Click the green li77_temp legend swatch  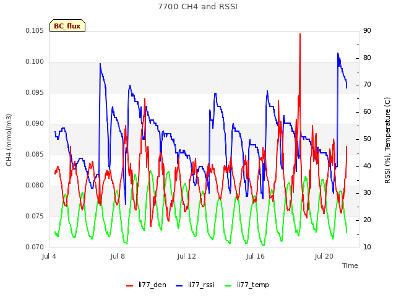pos(228,286)
